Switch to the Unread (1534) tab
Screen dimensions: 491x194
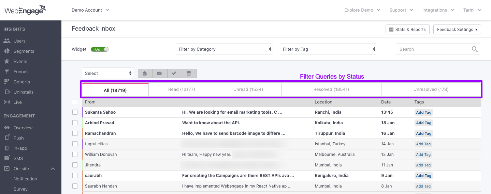point(248,90)
